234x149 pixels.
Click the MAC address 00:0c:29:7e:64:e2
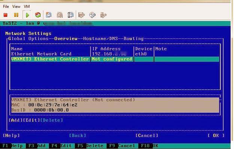pos(53,105)
